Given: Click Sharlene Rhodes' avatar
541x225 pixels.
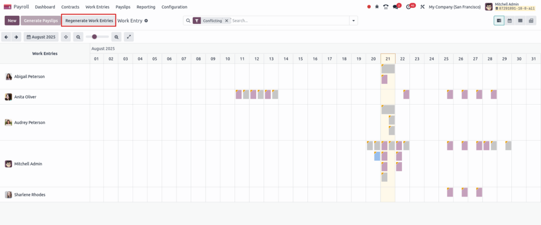Looking at the screenshot, I should 8,195.
